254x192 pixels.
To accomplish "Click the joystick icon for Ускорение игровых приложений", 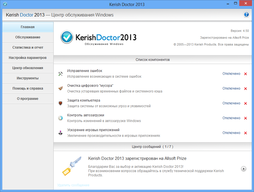I will coord(60,133).
